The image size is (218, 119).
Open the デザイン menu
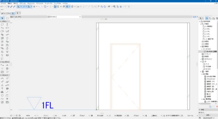[x=22, y=3]
